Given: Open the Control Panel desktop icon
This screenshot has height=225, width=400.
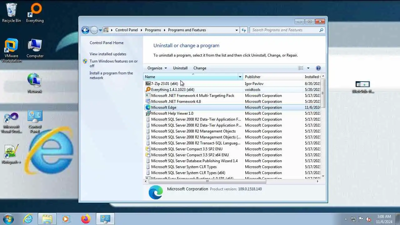Looking at the screenshot, I should click(35, 122).
